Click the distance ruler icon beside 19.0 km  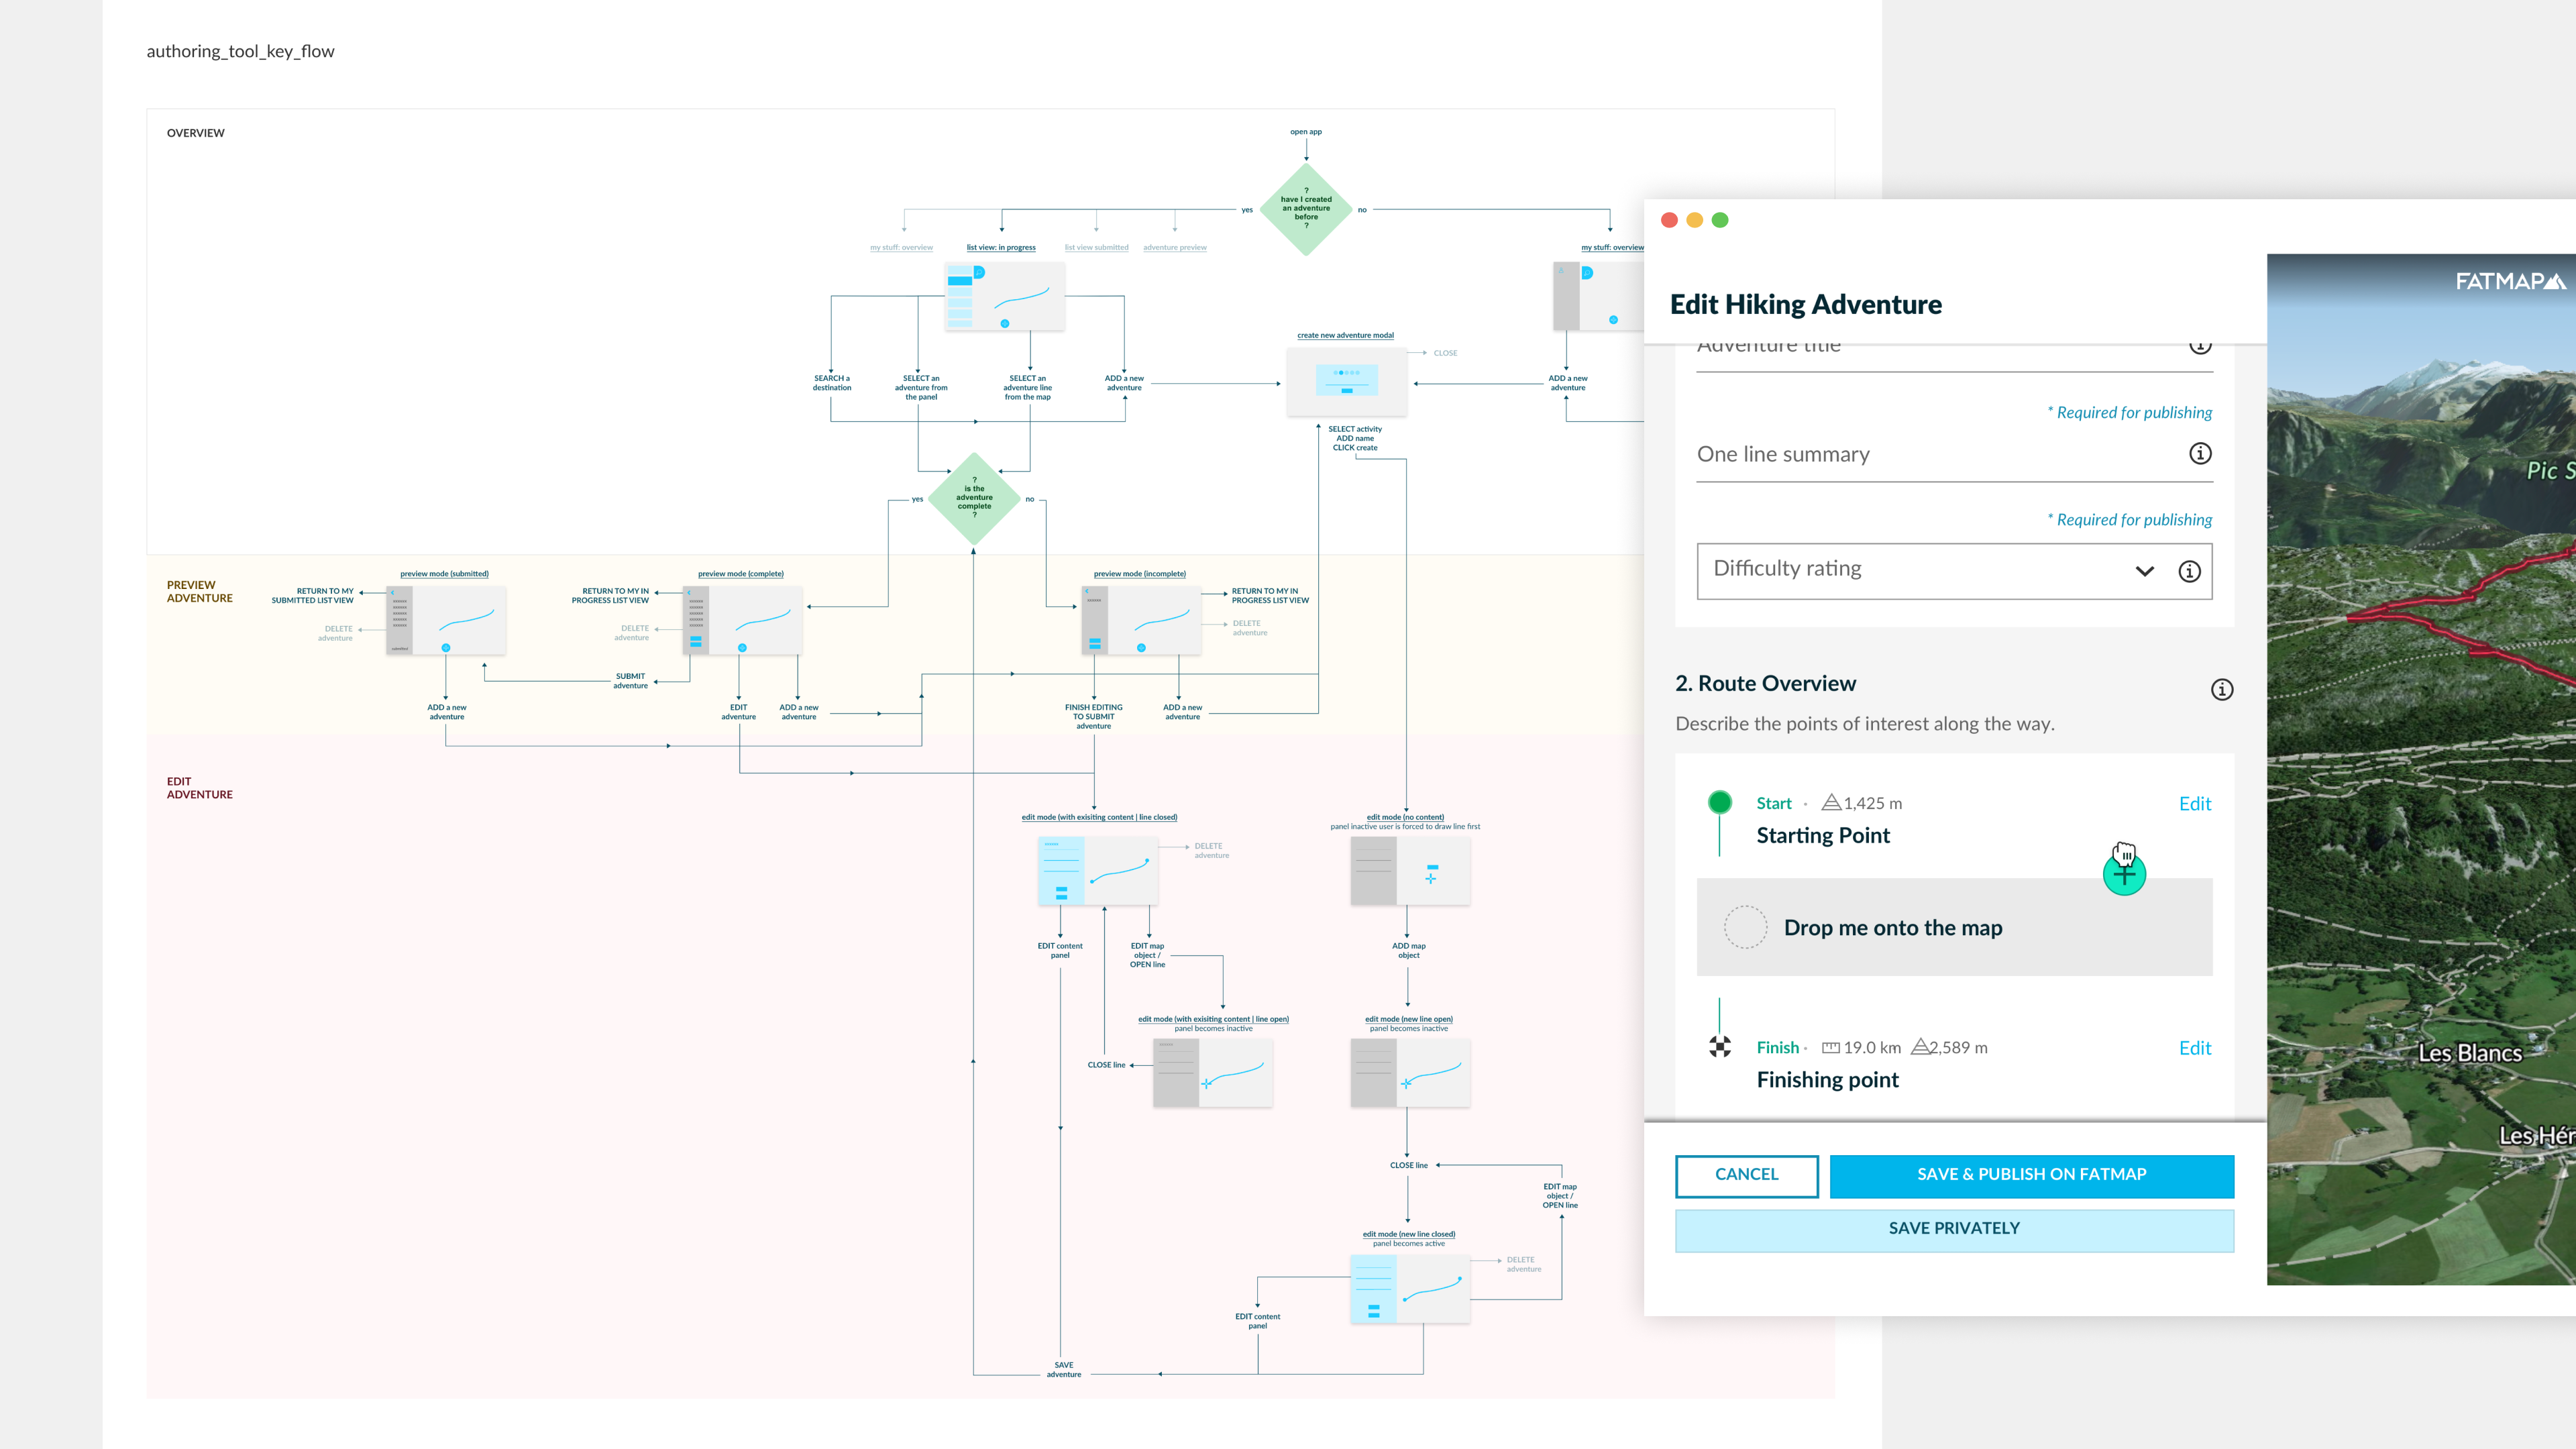click(x=1831, y=1048)
